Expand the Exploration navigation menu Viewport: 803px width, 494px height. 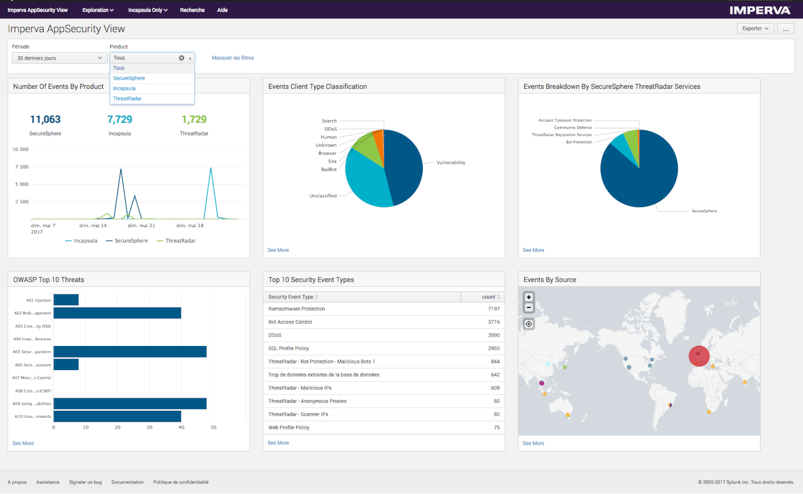point(98,10)
